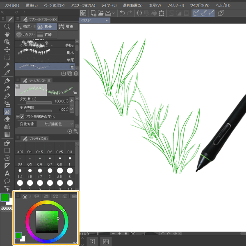
Task: Select the rectangular Selection tool
Action: (x=7, y=57)
